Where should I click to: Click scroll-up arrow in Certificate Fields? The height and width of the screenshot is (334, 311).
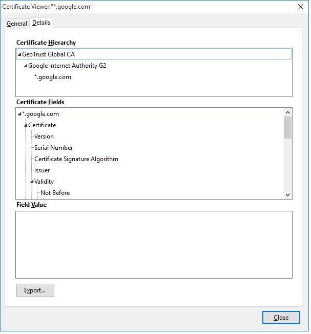(287, 112)
